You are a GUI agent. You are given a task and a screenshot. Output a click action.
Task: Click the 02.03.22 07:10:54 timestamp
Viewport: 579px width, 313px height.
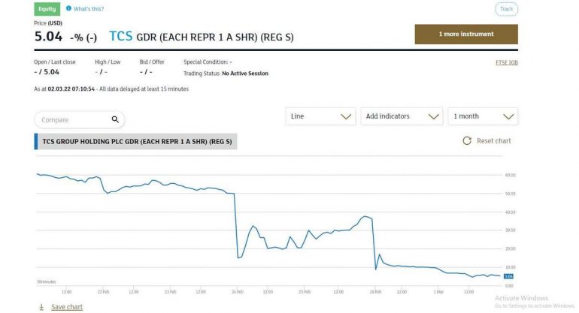71,89
